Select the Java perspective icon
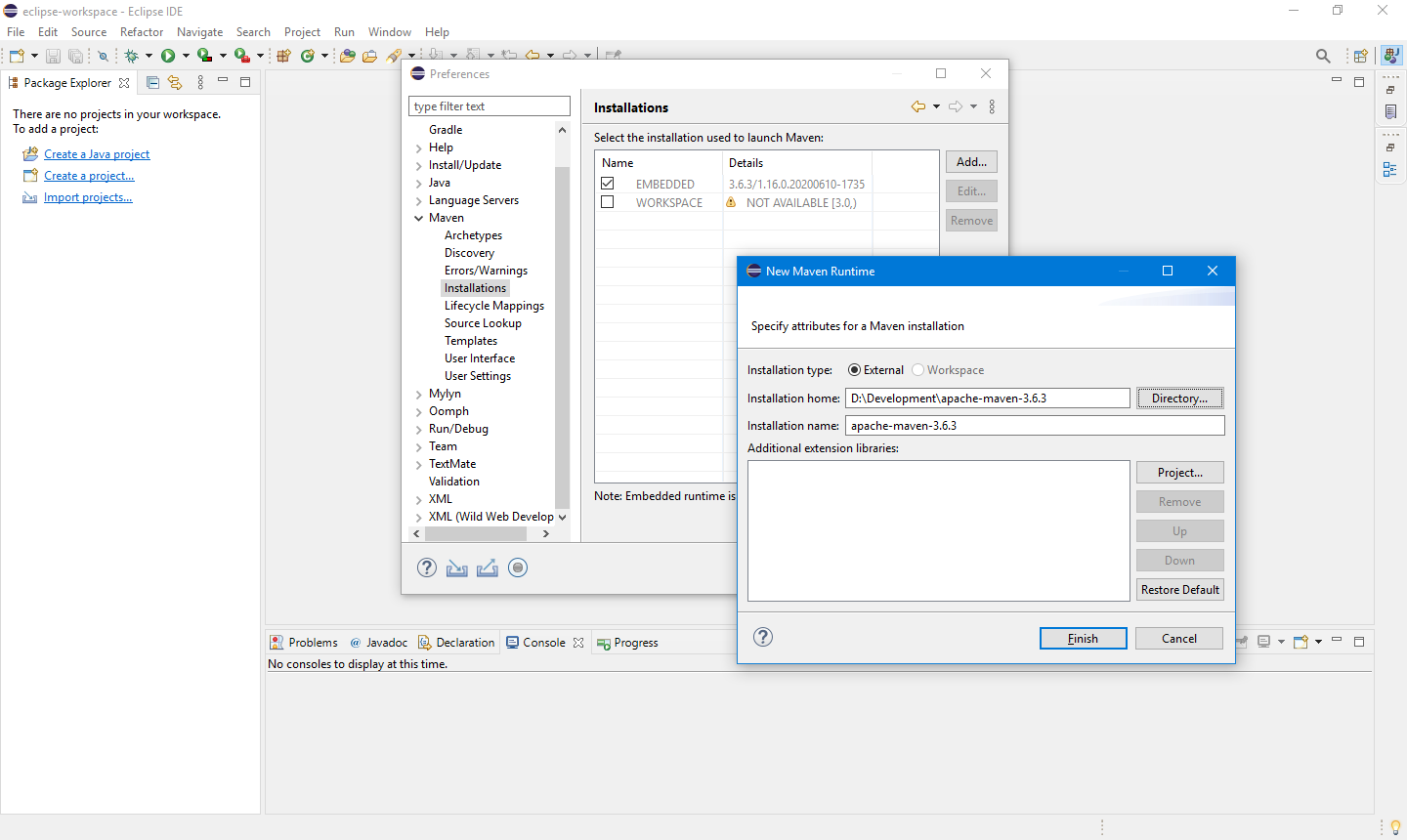The image size is (1407, 840). (x=1391, y=56)
